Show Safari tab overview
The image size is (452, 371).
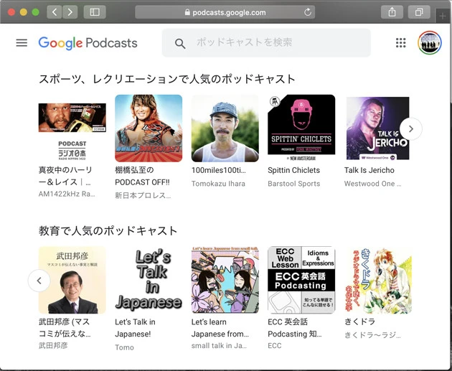(x=418, y=12)
